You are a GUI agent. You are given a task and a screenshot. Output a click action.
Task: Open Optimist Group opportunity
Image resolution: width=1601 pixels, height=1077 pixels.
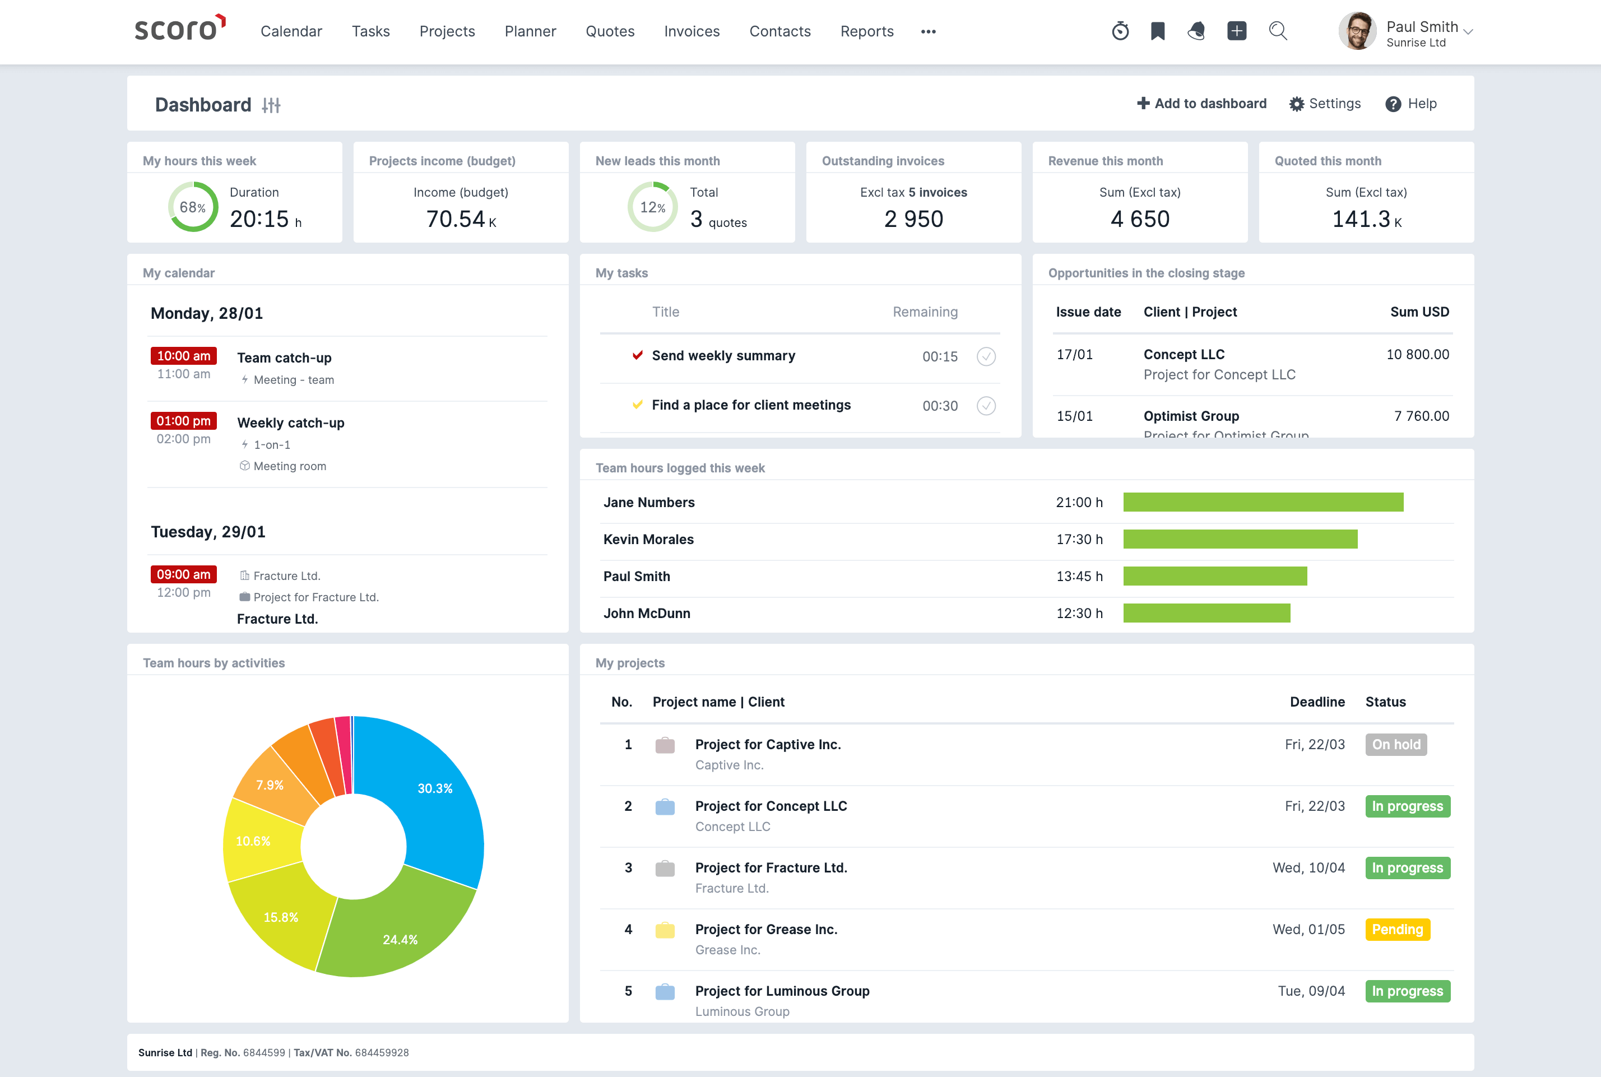[x=1191, y=416]
